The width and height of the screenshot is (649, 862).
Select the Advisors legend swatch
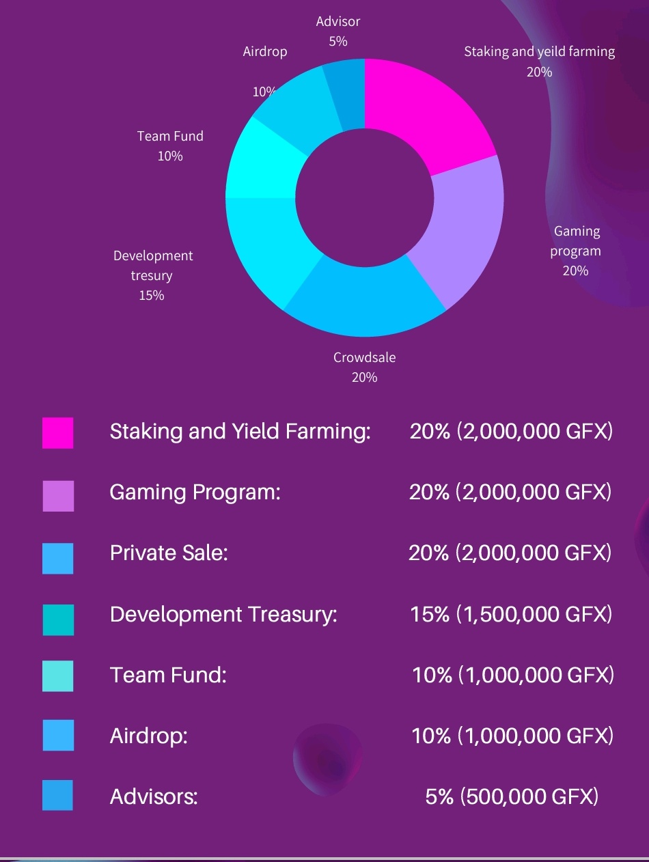pos(57,795)
